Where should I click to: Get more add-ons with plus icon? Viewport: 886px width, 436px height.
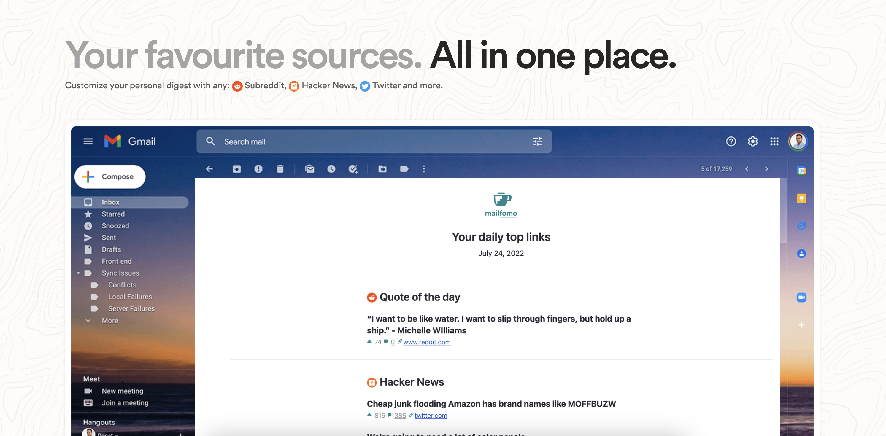tap(801, 325)
